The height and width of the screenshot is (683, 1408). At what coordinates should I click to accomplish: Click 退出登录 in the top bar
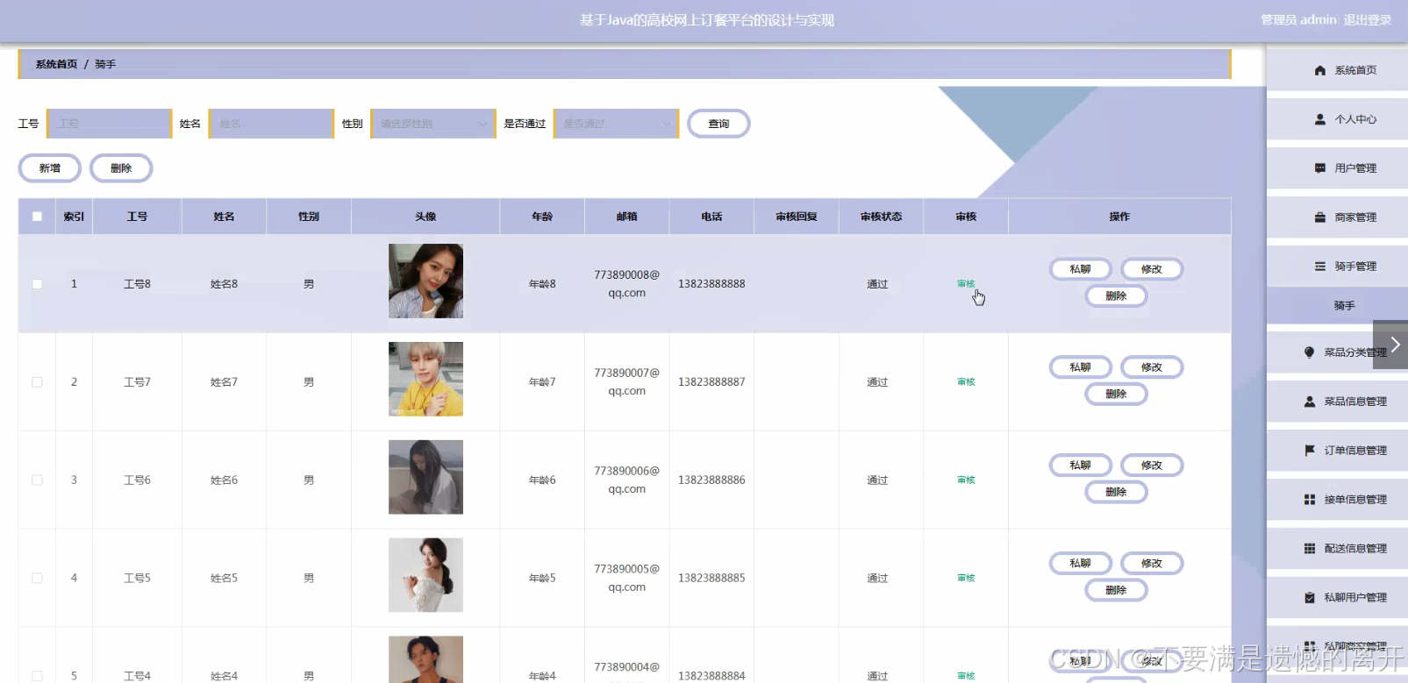coord(1368,20)
